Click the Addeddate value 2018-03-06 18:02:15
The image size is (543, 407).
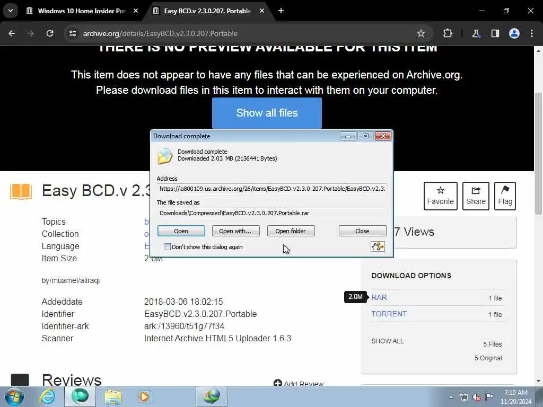183,302
